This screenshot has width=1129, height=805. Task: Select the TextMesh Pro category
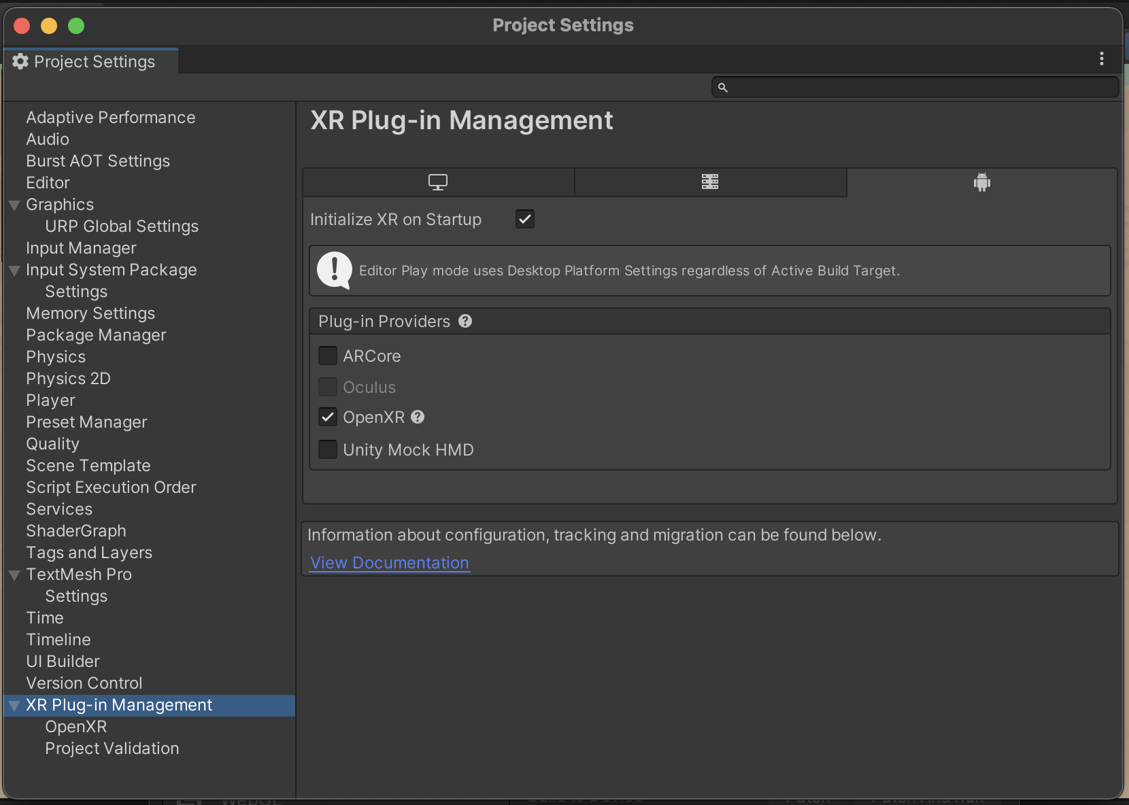pos(79,575)
